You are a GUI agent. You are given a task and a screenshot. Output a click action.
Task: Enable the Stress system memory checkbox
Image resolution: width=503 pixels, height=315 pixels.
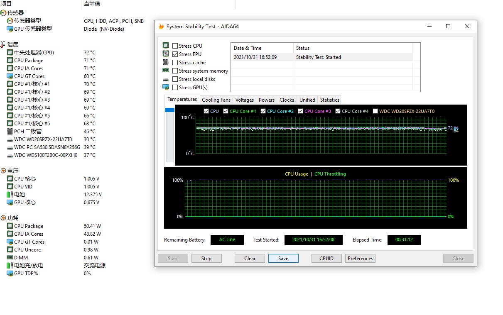pyautogui.click(x=175, y=71)
